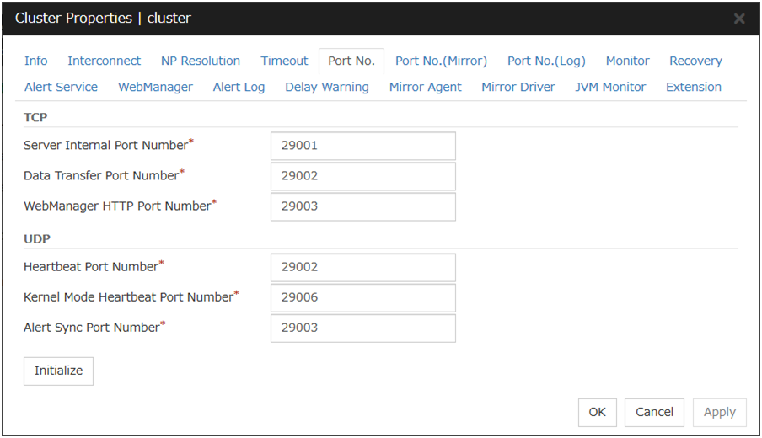Close the Cluster Properties dialog
The width and height of the screenshot is (762, 438).
[x=739, y=19]
